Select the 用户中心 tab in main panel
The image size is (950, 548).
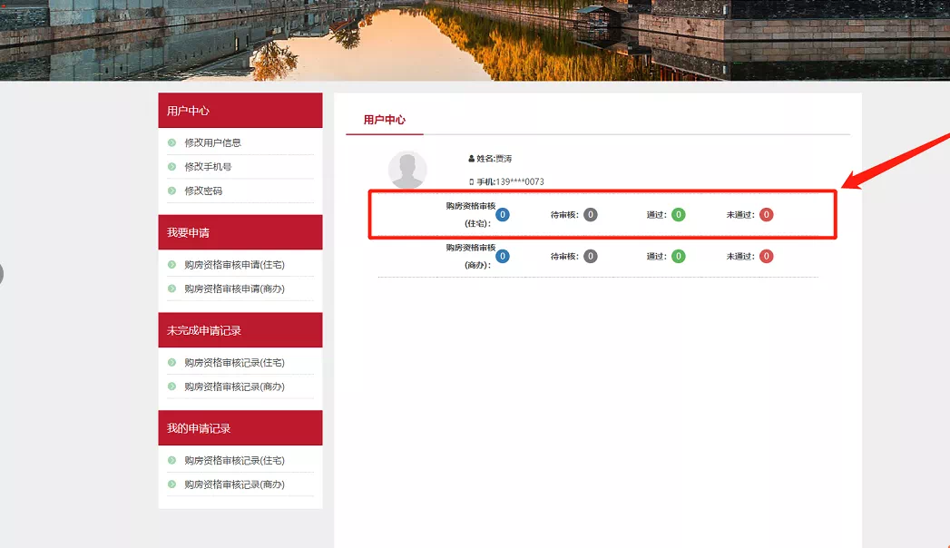384,120
